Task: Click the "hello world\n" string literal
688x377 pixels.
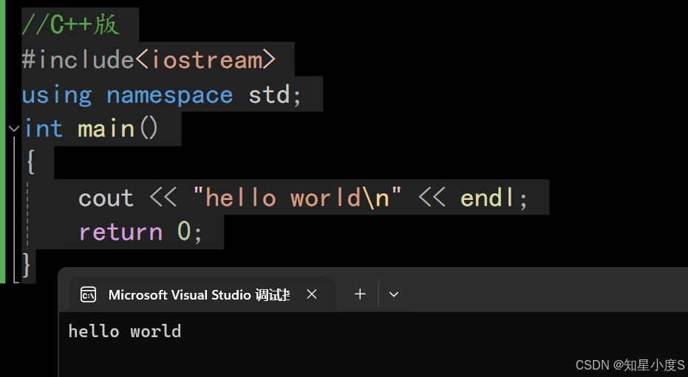Action: pyautogui.click(x=298, y=198)
